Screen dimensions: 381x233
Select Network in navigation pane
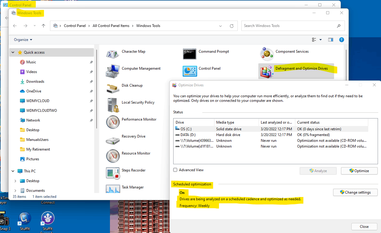[33, 120]
